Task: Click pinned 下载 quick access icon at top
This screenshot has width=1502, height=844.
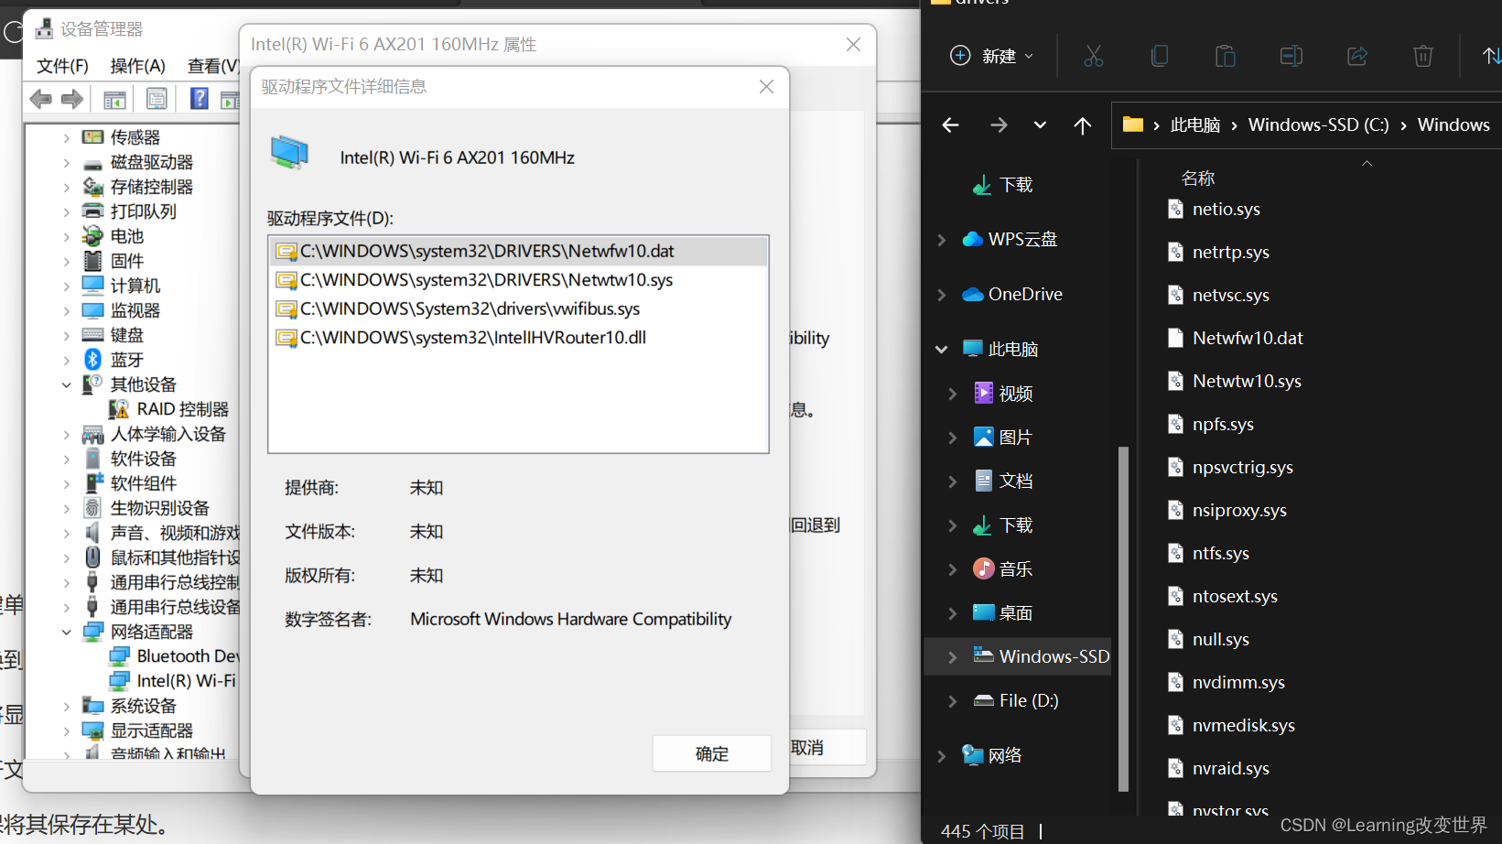Action: tap(982, 185)
